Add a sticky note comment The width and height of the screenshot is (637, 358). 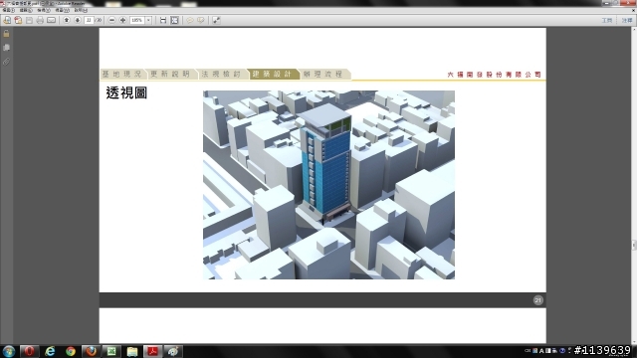click(190, 20)
